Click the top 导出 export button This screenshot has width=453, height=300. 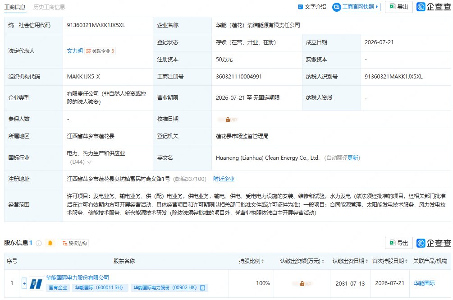[399, 7]
